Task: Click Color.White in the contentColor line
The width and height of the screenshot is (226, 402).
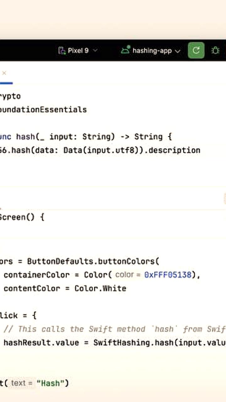Action: (100, 288)
